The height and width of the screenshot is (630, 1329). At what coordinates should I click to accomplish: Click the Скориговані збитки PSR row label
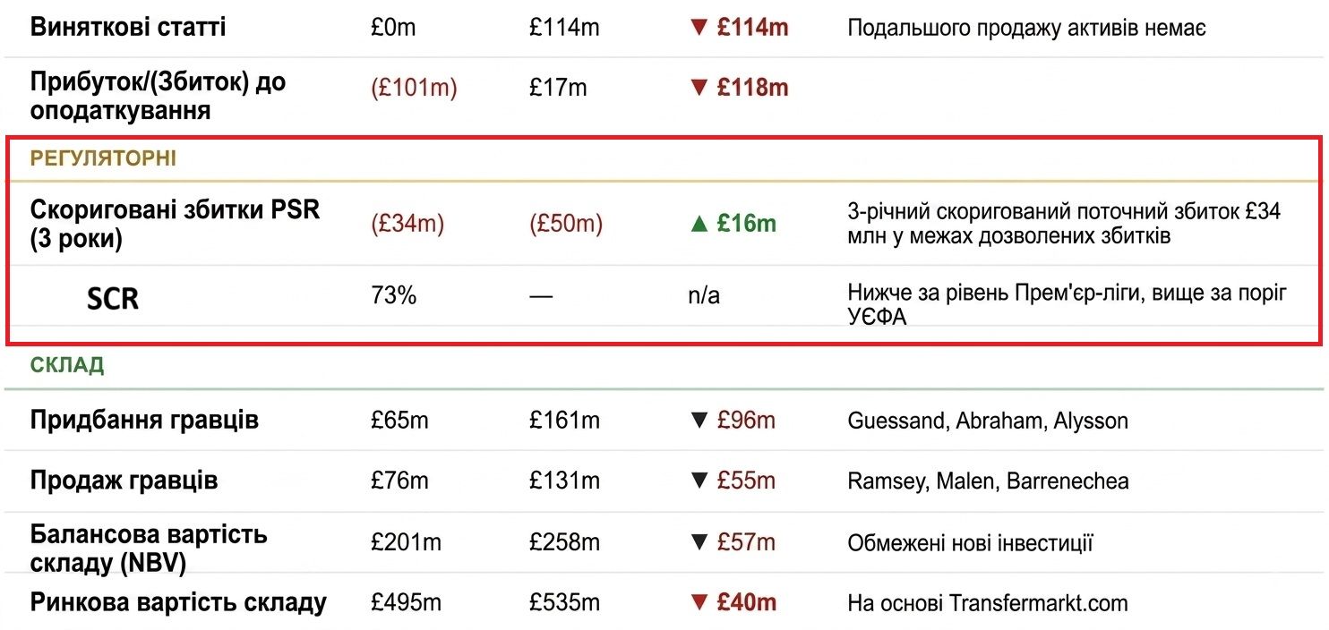point(175,225)
